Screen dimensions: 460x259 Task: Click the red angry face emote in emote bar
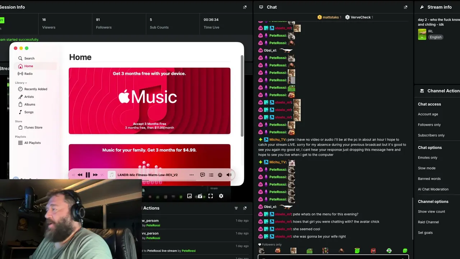(373, 251)
